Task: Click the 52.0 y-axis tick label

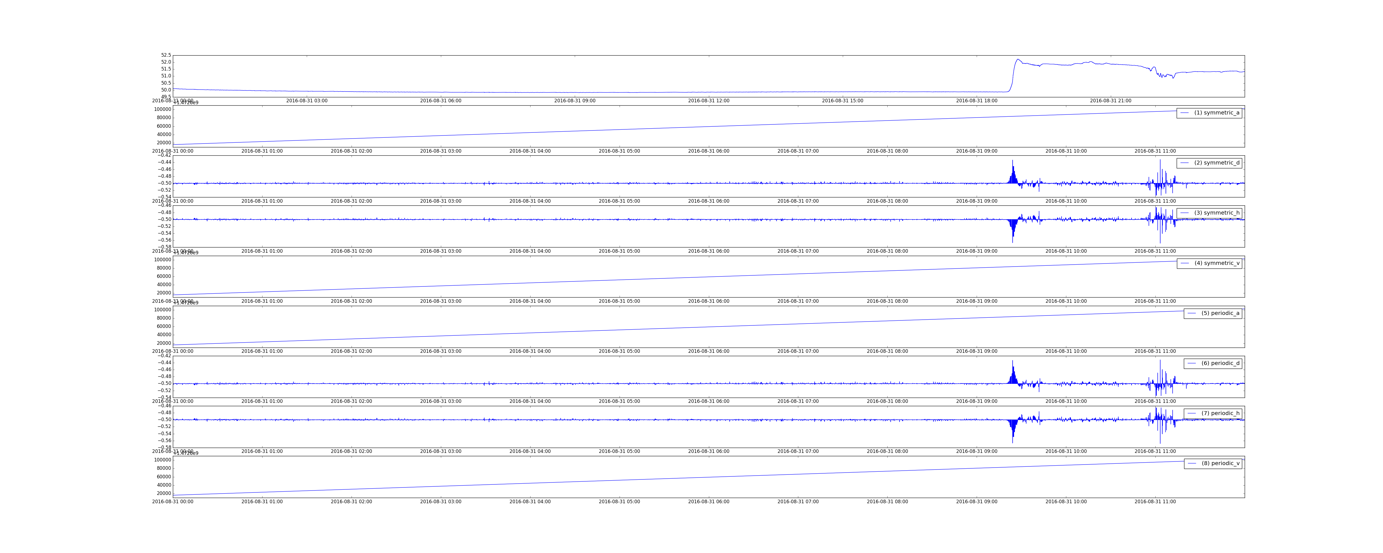Action: click(x=166, y=62)
